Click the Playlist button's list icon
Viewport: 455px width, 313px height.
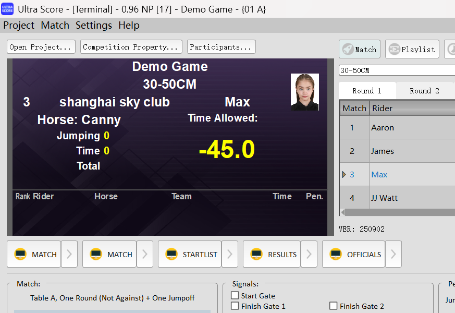[x=394, y=49]
